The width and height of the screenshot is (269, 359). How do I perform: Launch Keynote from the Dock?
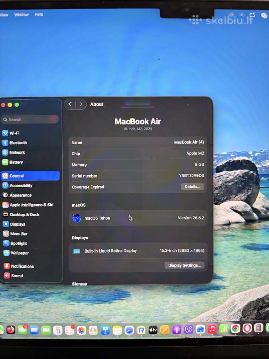[105, 330]
